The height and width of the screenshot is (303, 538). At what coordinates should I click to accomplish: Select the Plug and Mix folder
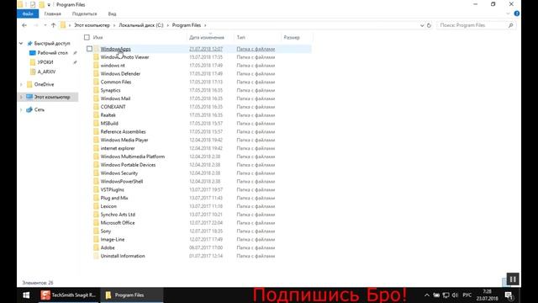click(114, 198)
